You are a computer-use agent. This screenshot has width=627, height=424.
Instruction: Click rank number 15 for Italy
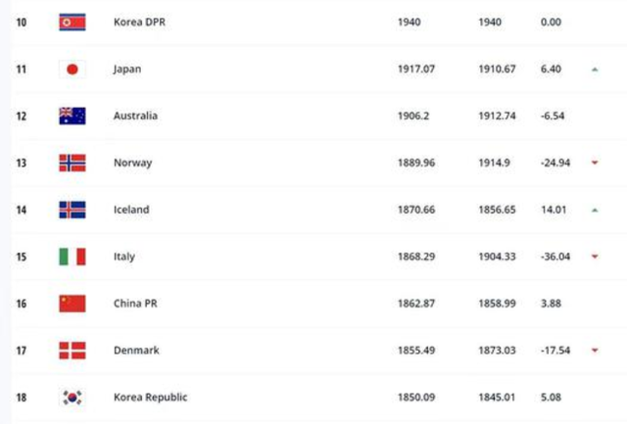(x=21, y=257)
